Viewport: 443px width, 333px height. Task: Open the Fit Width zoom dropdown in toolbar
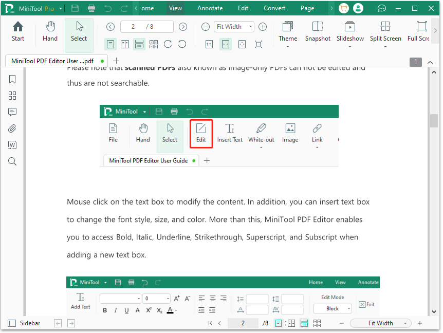pyautogui.click(x=234, y=27)
